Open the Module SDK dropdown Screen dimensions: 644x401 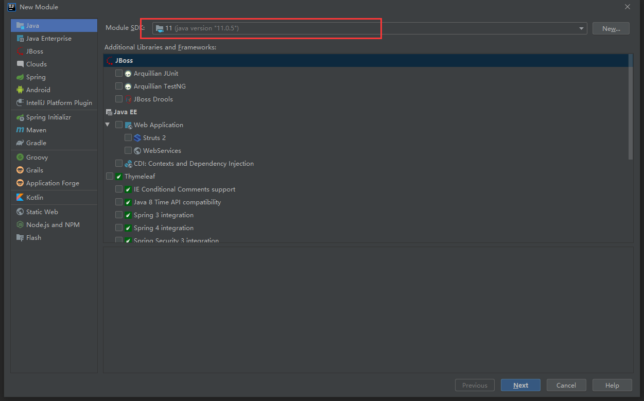[370, 28]
